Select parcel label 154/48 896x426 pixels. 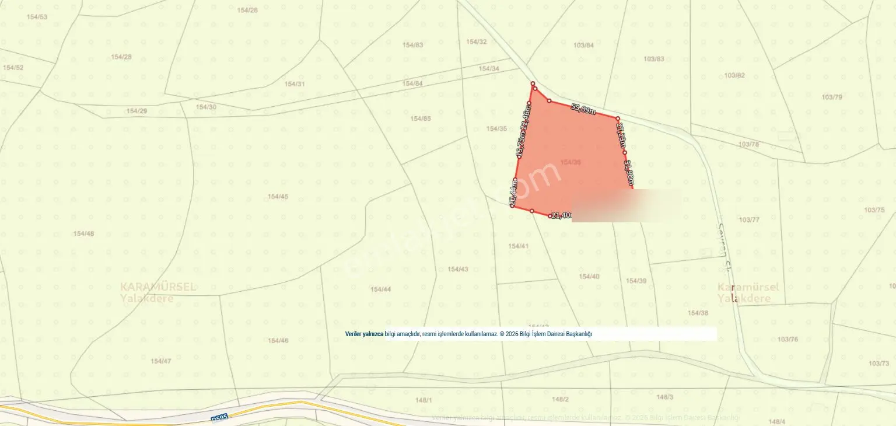83,233
